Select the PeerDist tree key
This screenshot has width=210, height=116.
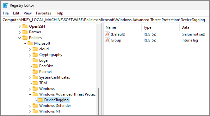click(46, 66)
